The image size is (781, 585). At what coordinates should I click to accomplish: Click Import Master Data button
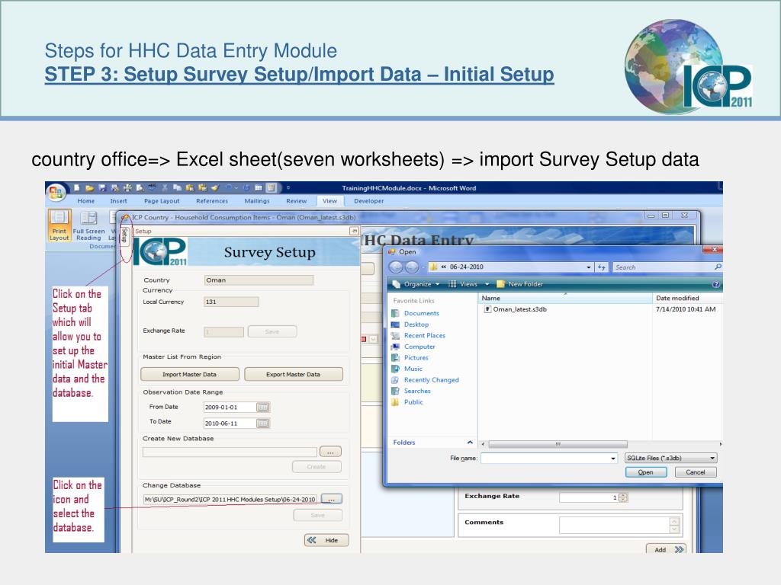tap(189, 375)
